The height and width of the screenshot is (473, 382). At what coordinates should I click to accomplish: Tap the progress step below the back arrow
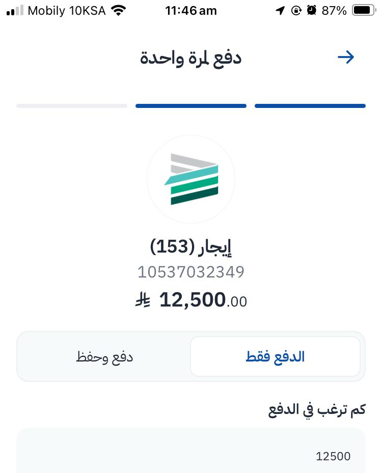(x=310, y=106)
